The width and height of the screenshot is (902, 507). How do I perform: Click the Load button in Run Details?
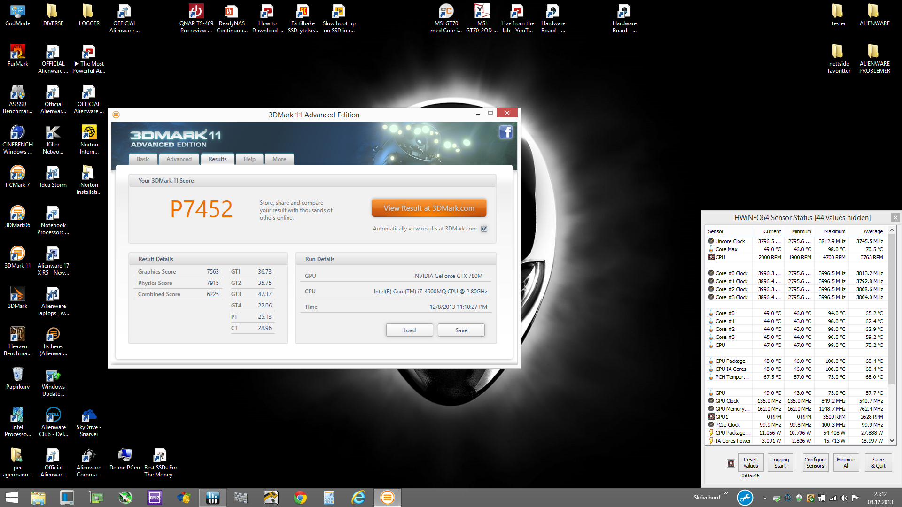point(409,330)
